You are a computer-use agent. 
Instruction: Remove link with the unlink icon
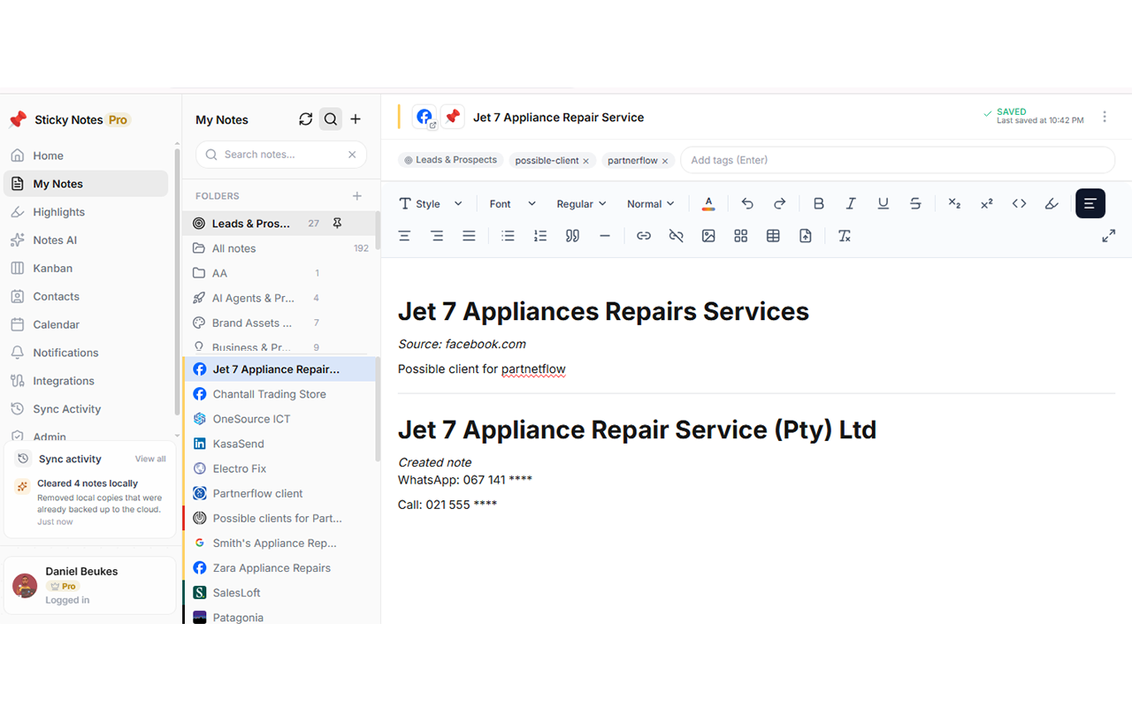pyautogui.click(x=676, y=236)
